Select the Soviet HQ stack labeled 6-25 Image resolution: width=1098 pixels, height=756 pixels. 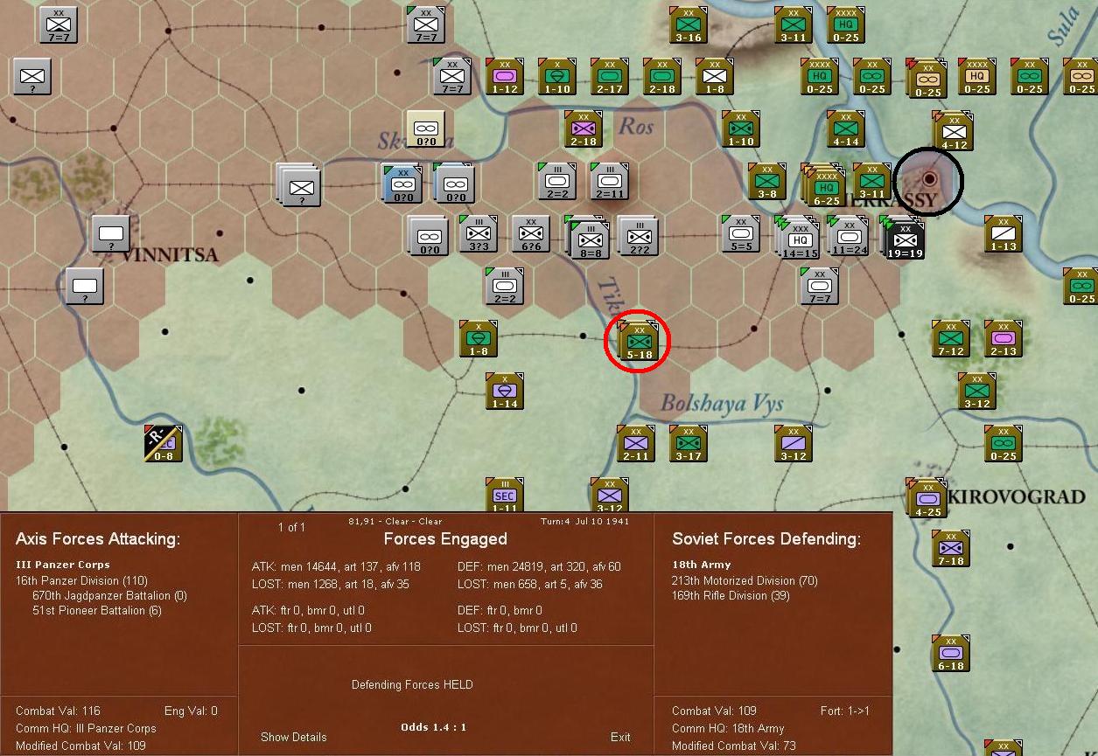pyautogui.click(x=823, y=185)
